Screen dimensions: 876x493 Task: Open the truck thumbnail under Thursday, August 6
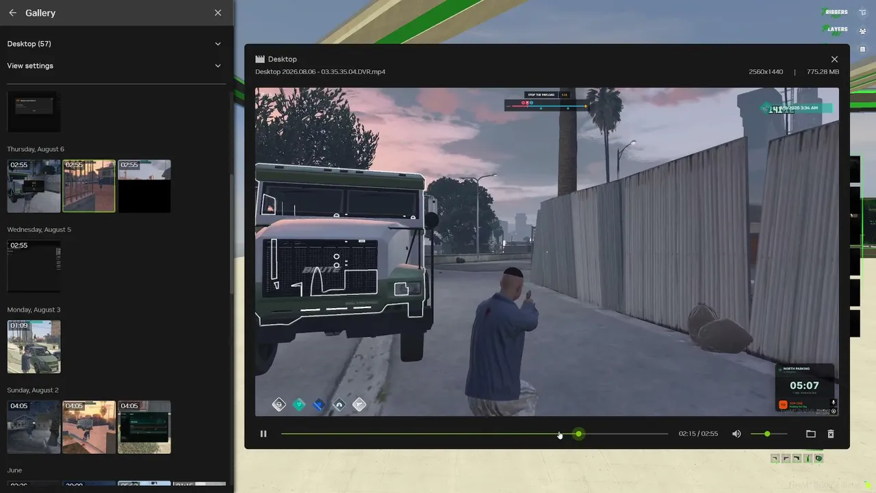click(34, 186)
